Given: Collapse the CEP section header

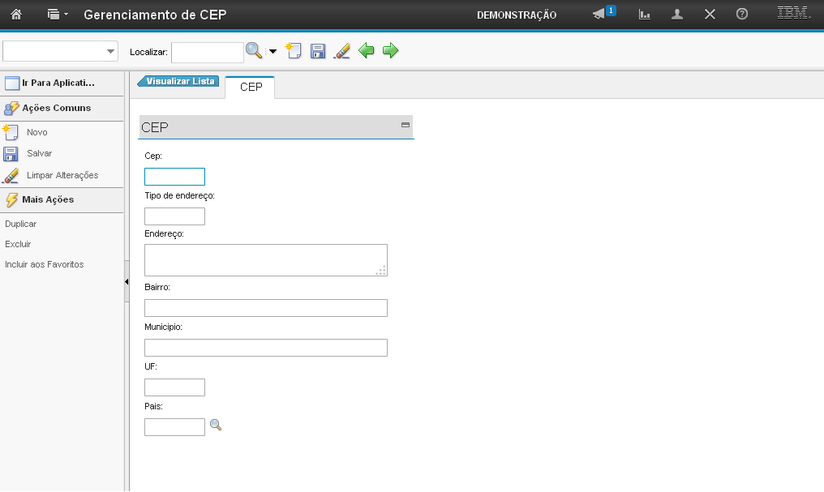Looking at the screenshot, I should (405, 125).
